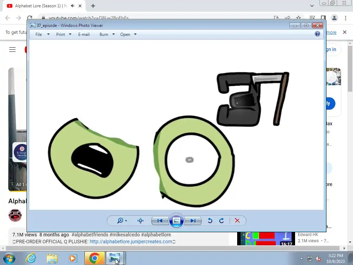Switch to Chrome in taskbar
This screenshot has height=265, width=353.
[x=95, y=258]
